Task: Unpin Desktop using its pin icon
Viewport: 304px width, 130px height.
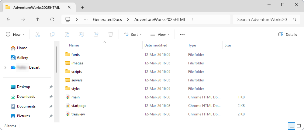Action: (51, 87)
